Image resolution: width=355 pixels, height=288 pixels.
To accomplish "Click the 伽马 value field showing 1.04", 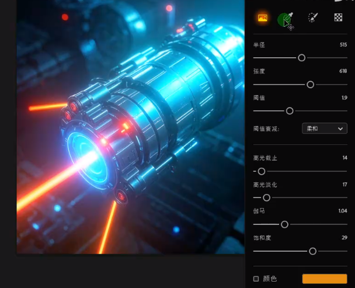I will (342, 211).
